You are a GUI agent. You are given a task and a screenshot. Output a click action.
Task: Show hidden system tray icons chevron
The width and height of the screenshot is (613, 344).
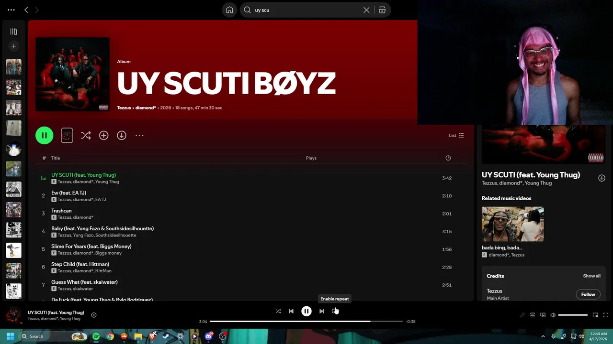pyautogui.click(x=543, y=336)
